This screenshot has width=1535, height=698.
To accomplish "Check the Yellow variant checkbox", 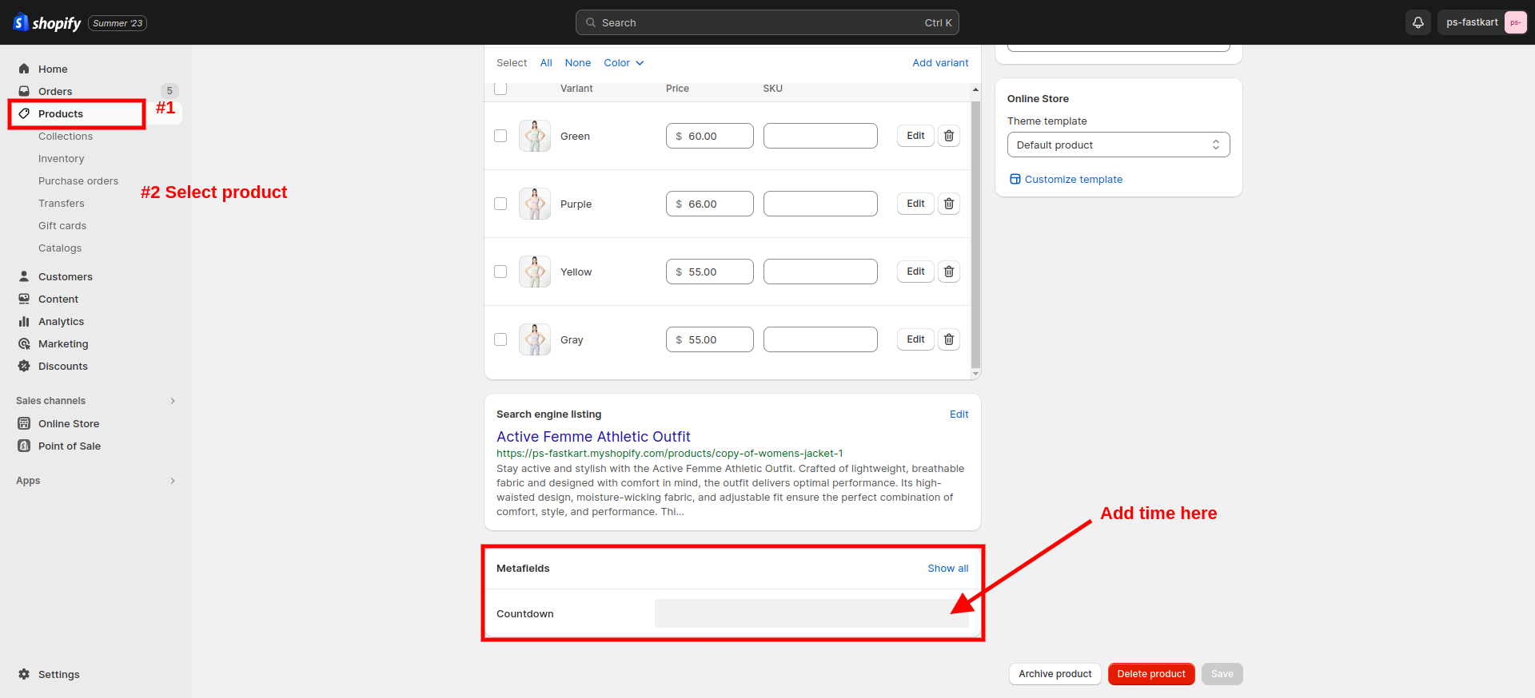I will tap(500, 272).
